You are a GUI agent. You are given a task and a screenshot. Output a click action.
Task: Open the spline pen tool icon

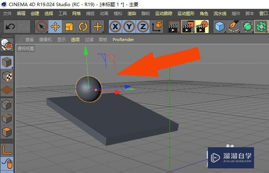[234, 27]
